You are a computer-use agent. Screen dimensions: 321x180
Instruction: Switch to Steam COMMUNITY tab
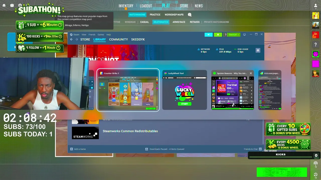118,39
